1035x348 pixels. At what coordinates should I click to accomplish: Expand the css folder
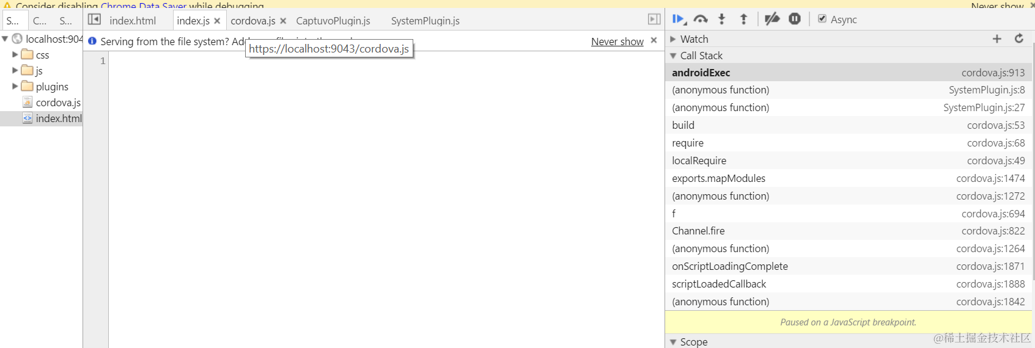pos(15,54)
